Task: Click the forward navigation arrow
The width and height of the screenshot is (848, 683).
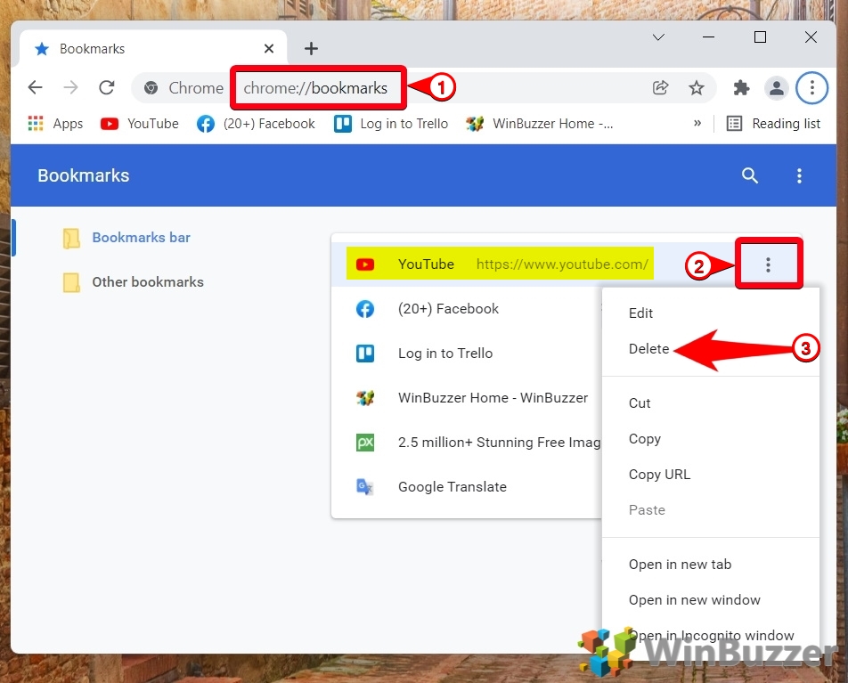Action: (x=71, y=87)
